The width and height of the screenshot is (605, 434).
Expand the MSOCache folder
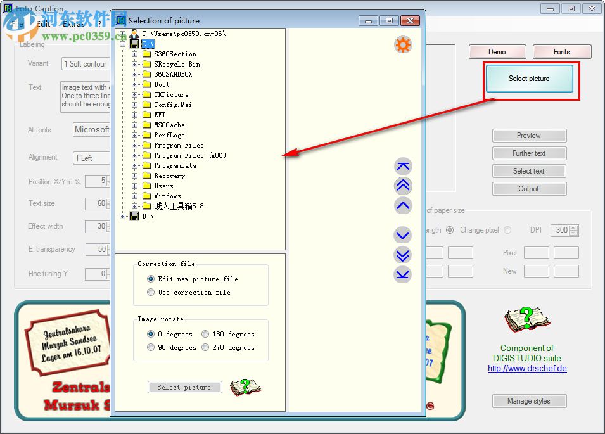pos(135,125)
